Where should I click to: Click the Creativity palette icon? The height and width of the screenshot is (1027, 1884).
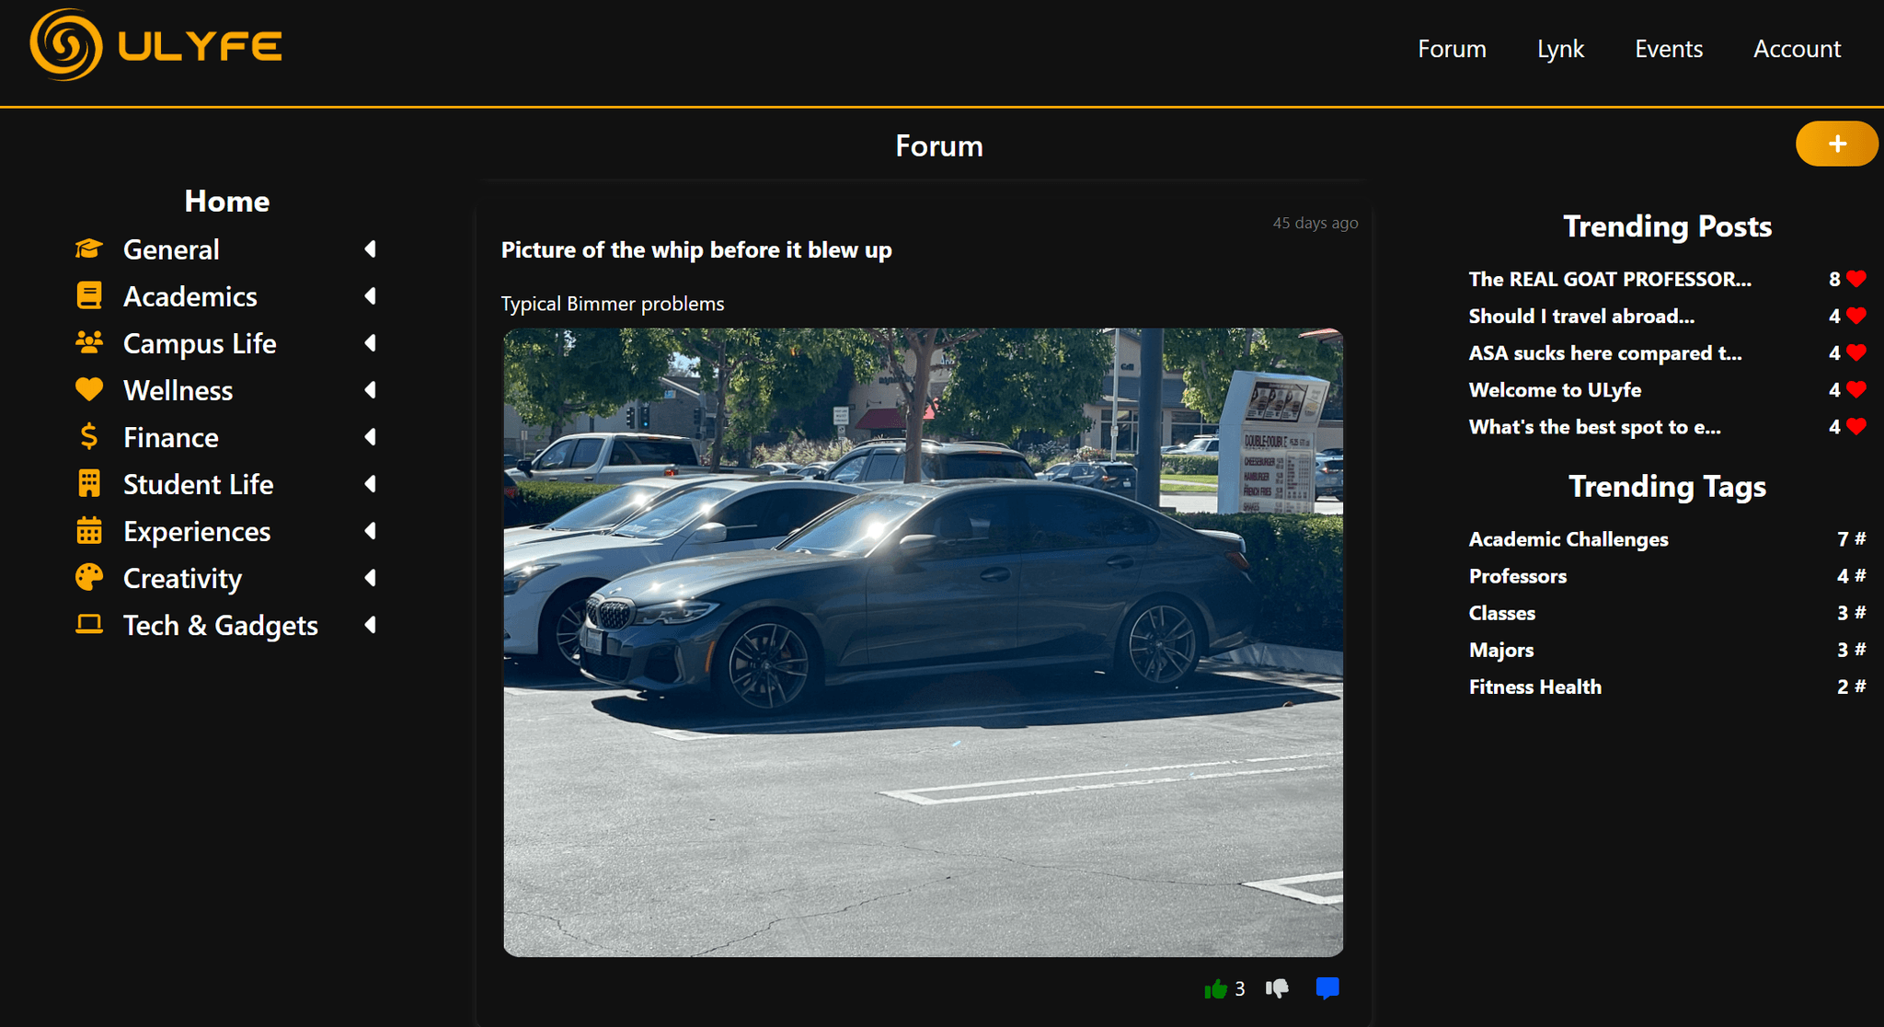tap(89, 577)
